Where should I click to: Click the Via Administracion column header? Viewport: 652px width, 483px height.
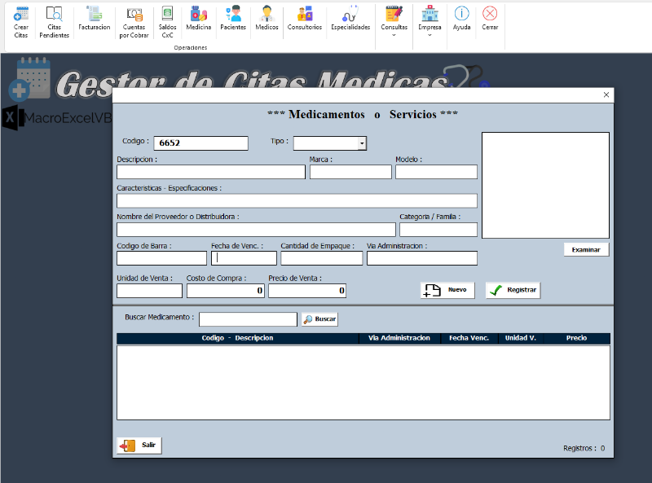[399, 338]
